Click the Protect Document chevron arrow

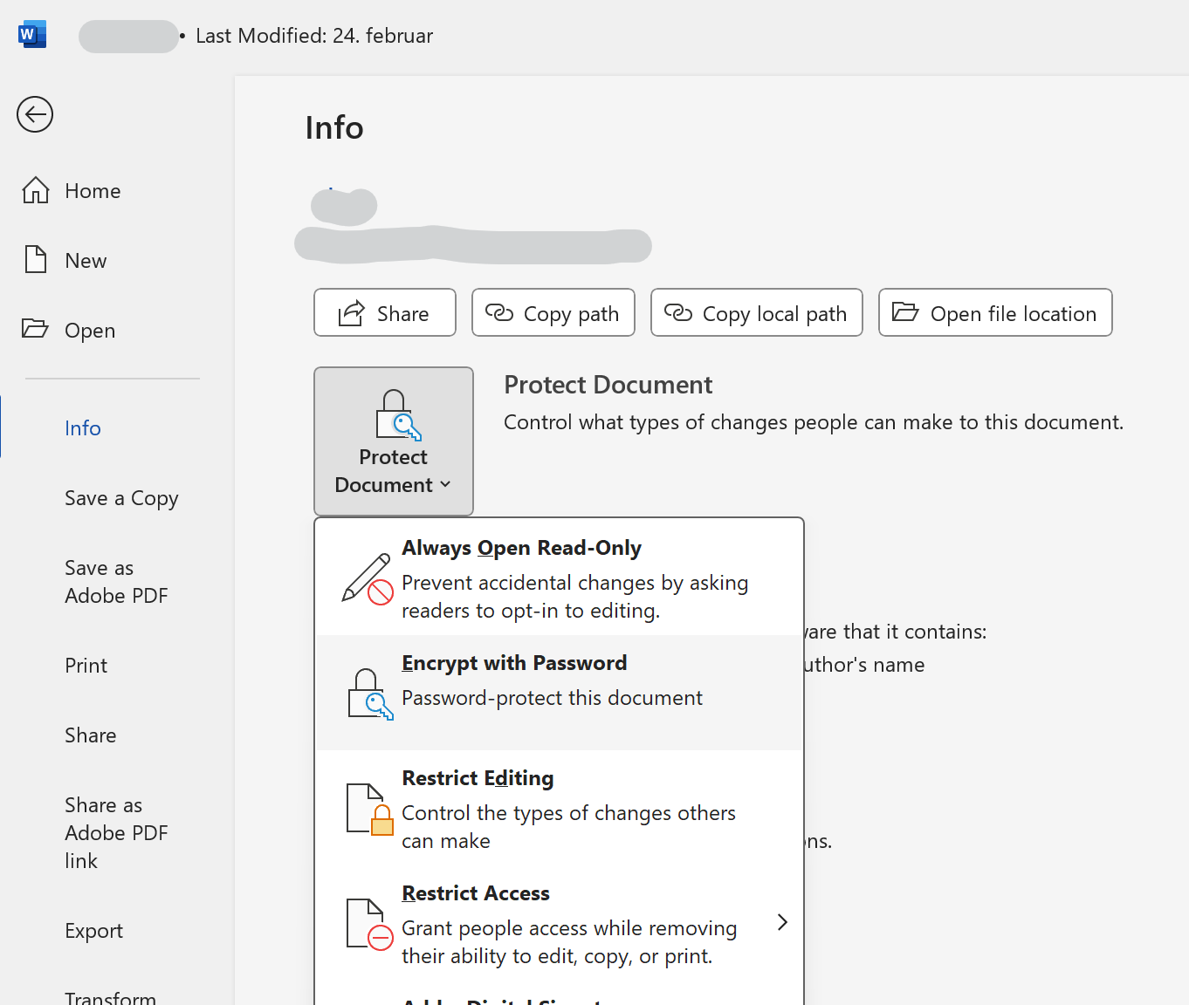click(x=446, y=485)
